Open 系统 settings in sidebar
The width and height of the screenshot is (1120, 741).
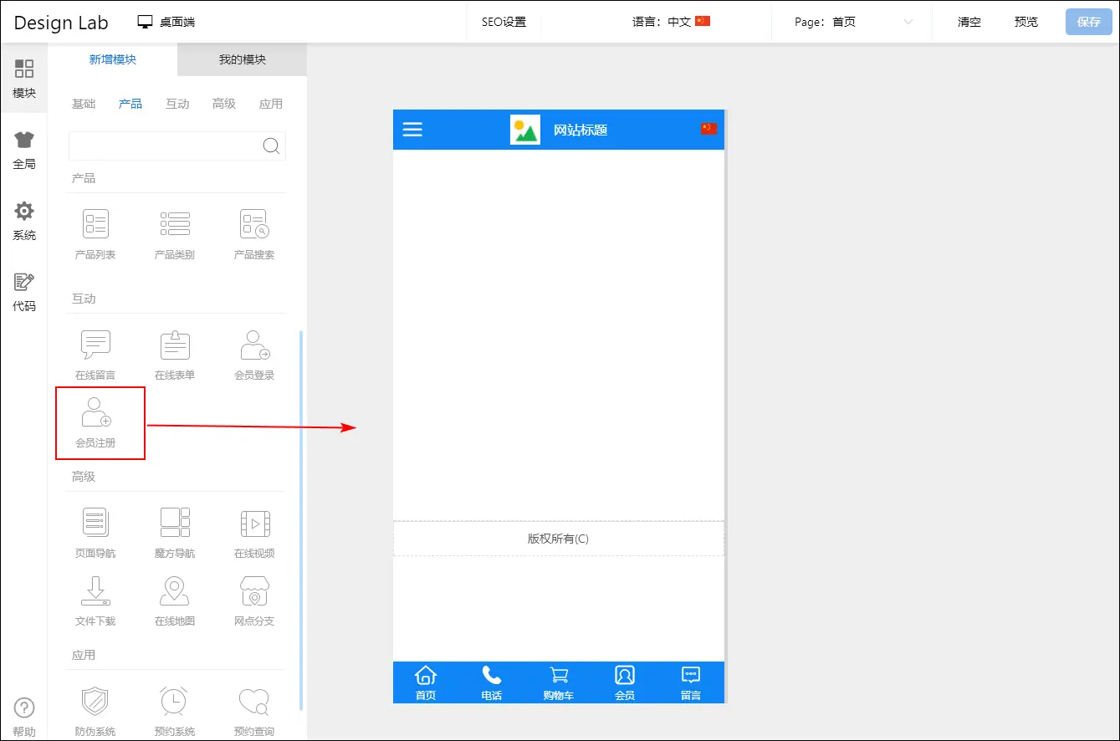[24, 221]
